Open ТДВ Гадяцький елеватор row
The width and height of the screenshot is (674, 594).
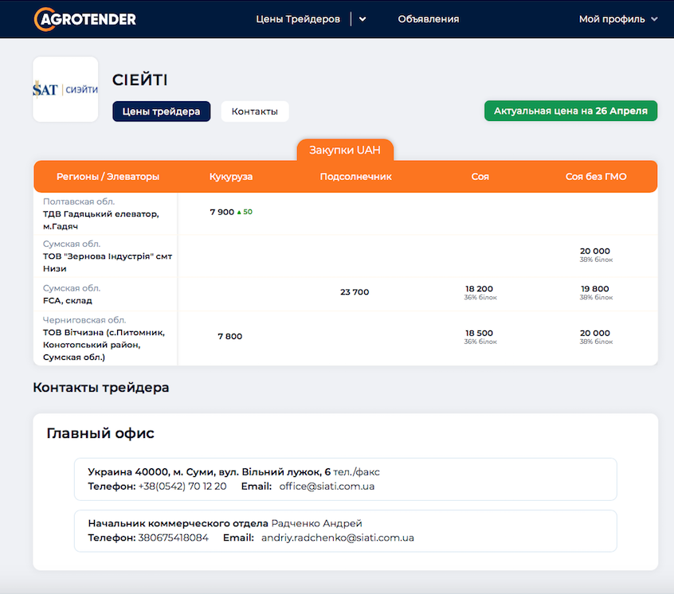click(x=100, y=219)
